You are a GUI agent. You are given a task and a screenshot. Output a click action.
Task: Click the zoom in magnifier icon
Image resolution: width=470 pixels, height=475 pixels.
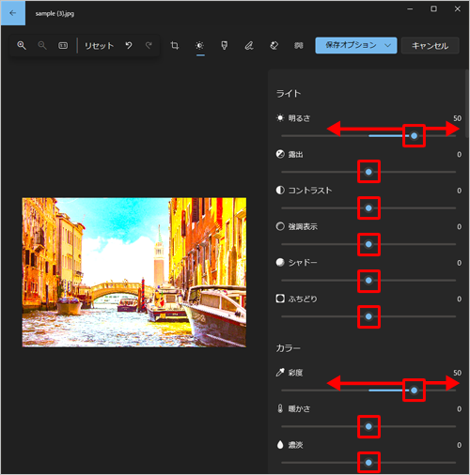22,45
